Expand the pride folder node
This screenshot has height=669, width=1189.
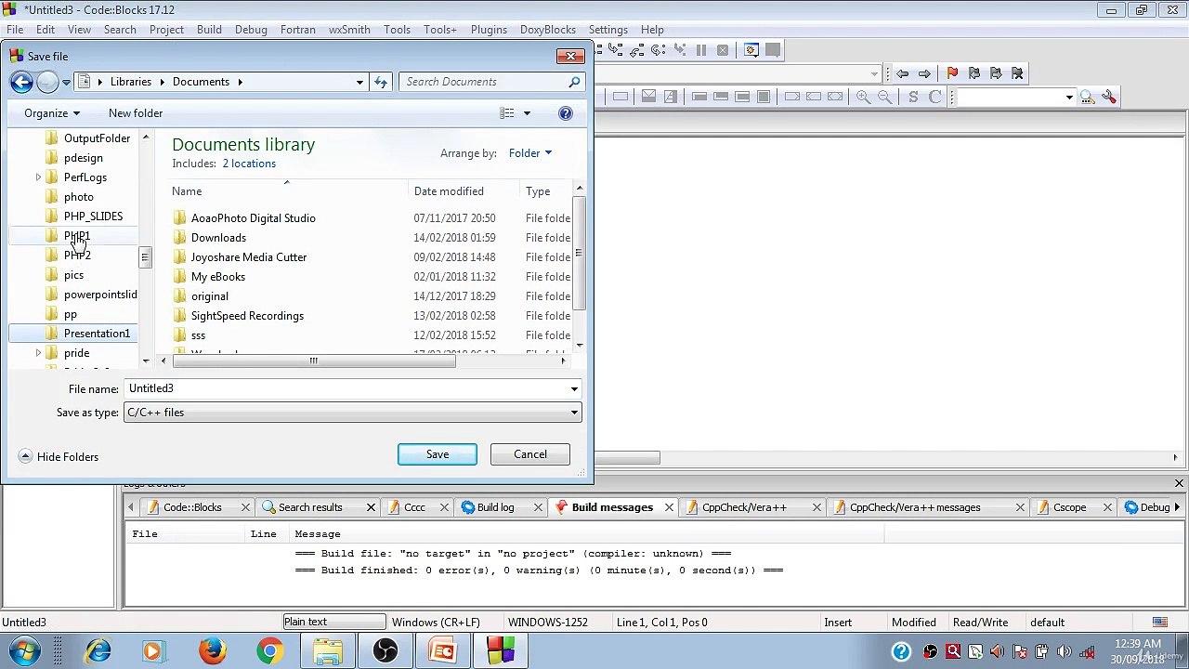(x=38, y=353)
